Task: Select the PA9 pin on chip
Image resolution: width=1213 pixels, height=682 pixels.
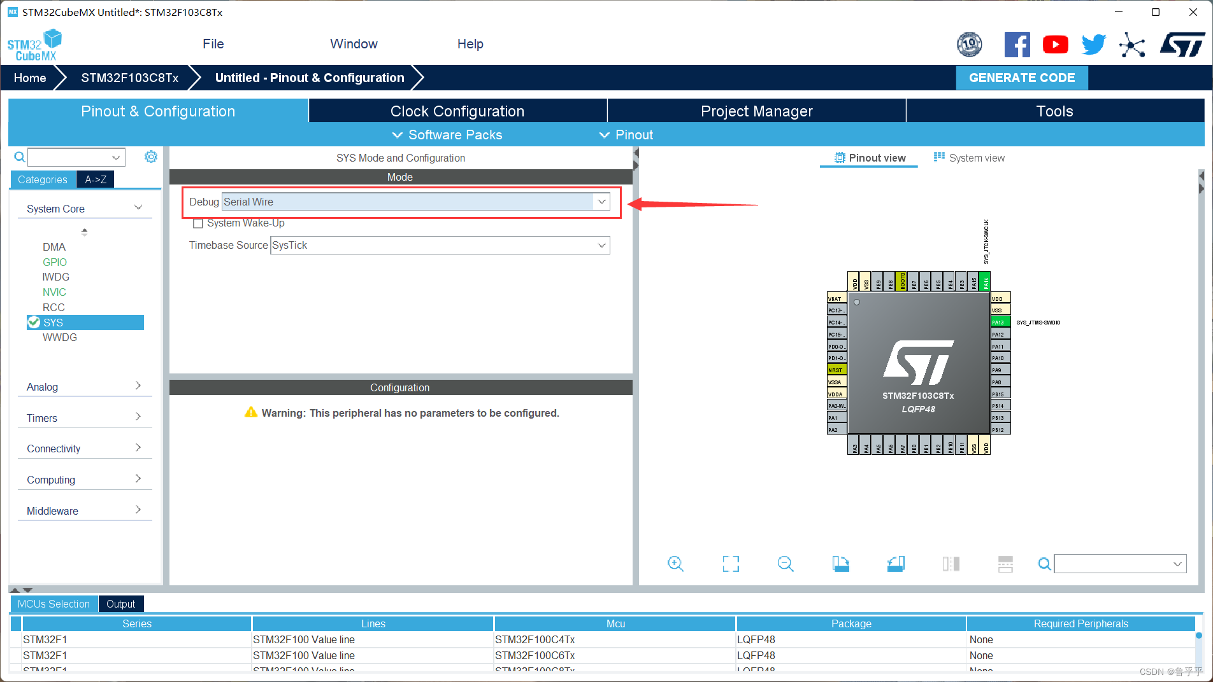Action: pos(1001,370)
